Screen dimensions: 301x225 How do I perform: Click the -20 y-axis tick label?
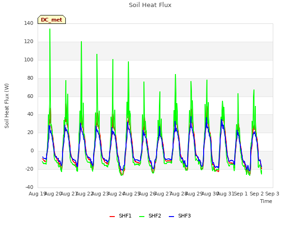click(29, 169)
